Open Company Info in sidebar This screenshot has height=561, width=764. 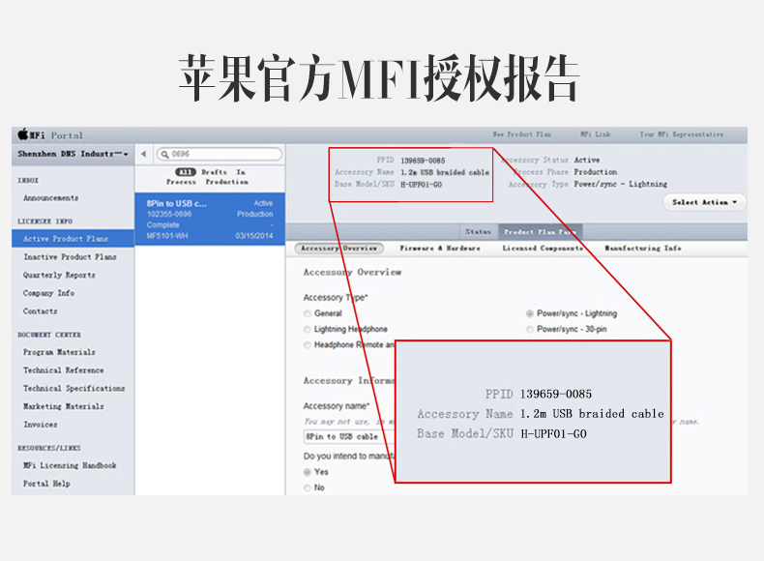click(x=48, y=293)
